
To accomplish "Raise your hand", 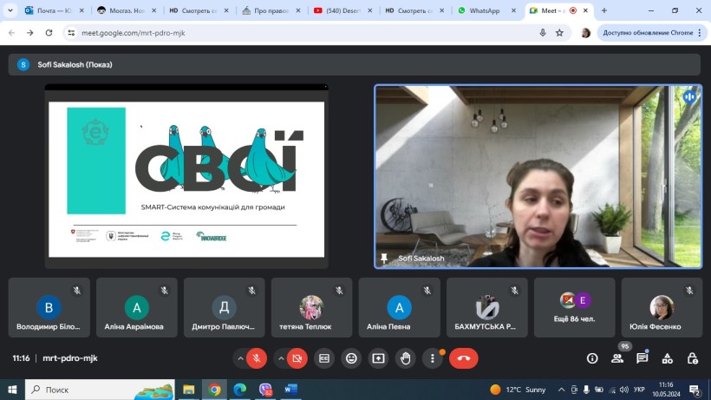I will (406, 358).
